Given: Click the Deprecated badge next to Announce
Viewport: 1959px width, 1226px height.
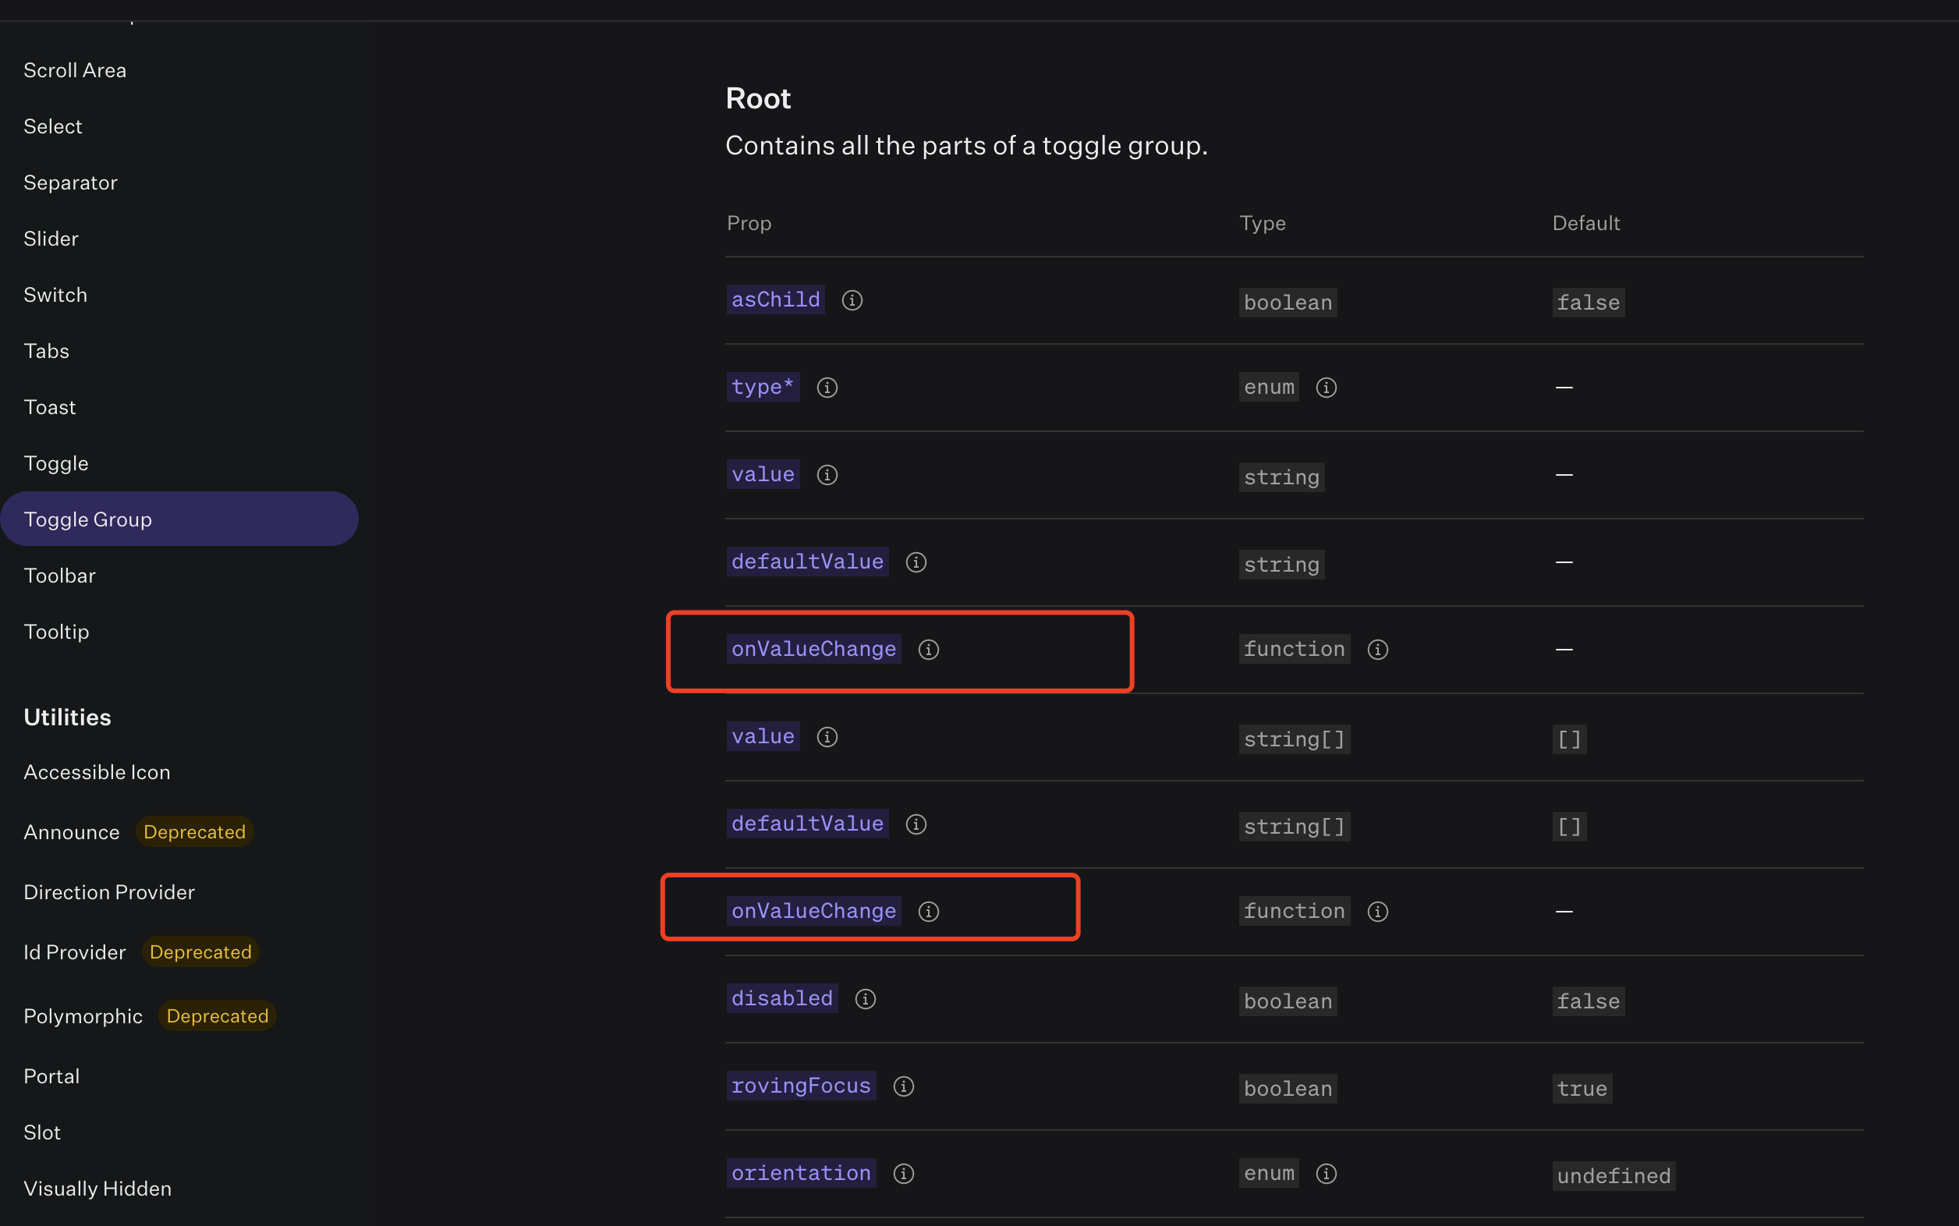Looking at the screenshot, I should click(x=195, y=831).
